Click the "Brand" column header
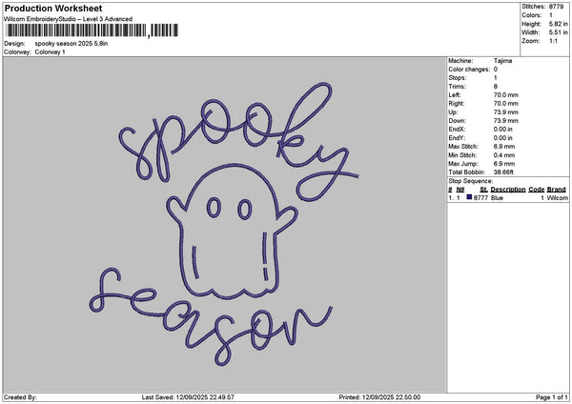The width and height of the screenshot is (572, 404). (557, 190)
